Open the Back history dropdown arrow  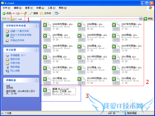13,13
